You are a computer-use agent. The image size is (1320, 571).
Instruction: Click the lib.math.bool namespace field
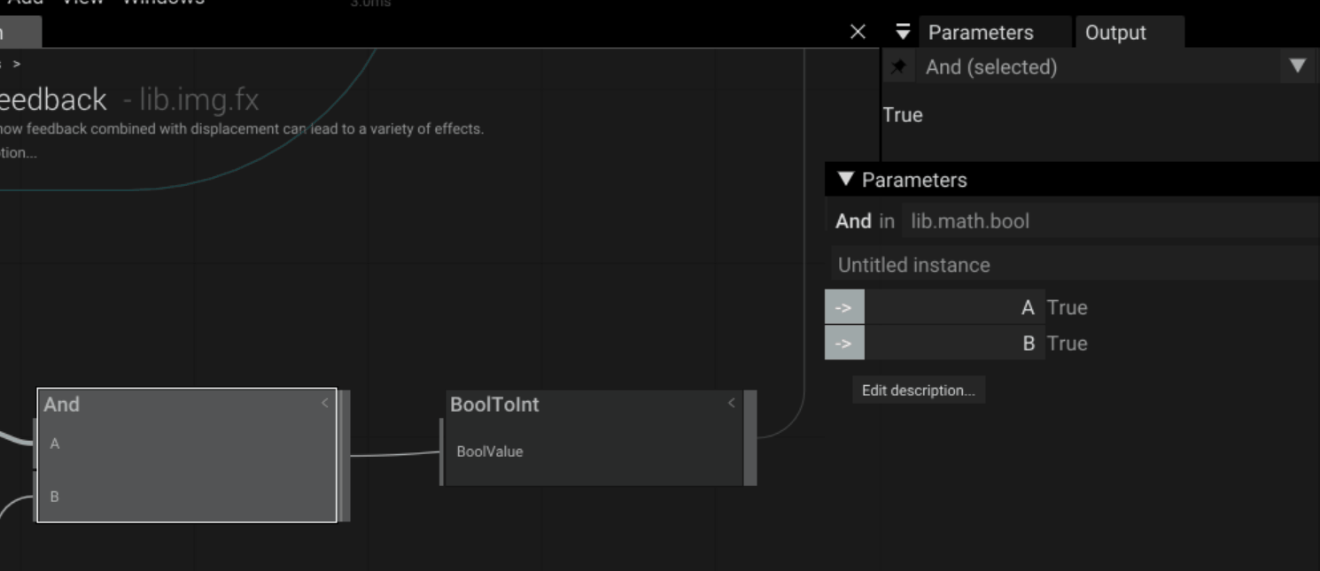(1110, 220)
